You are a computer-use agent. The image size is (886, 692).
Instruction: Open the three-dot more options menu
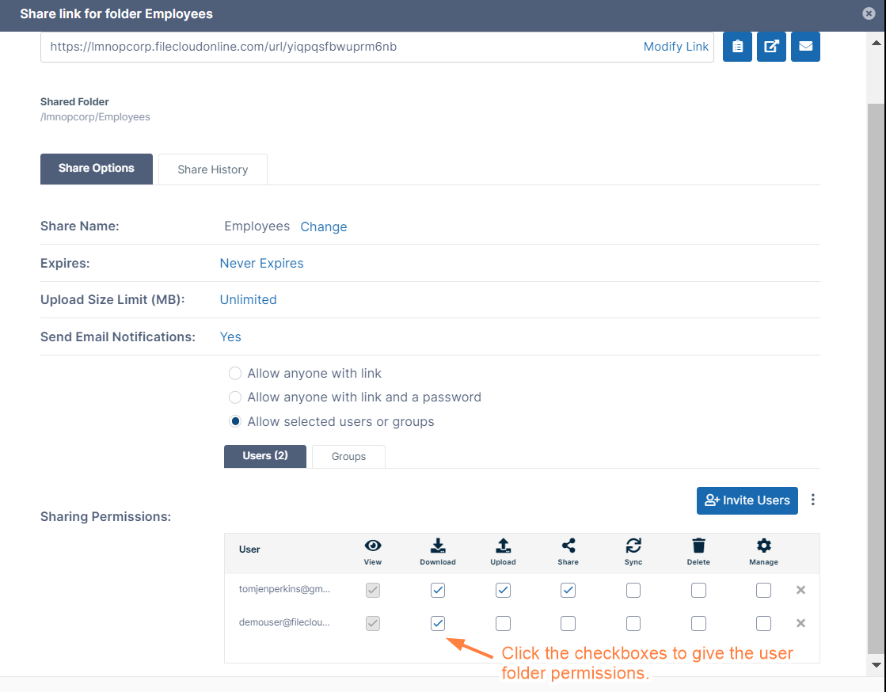(812, 500)
